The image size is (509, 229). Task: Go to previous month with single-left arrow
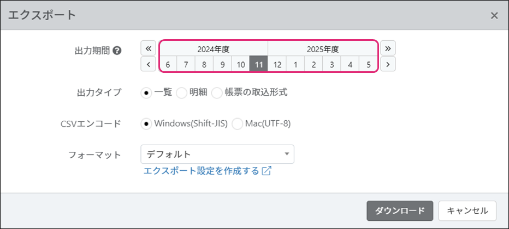(x=149, y=64)
